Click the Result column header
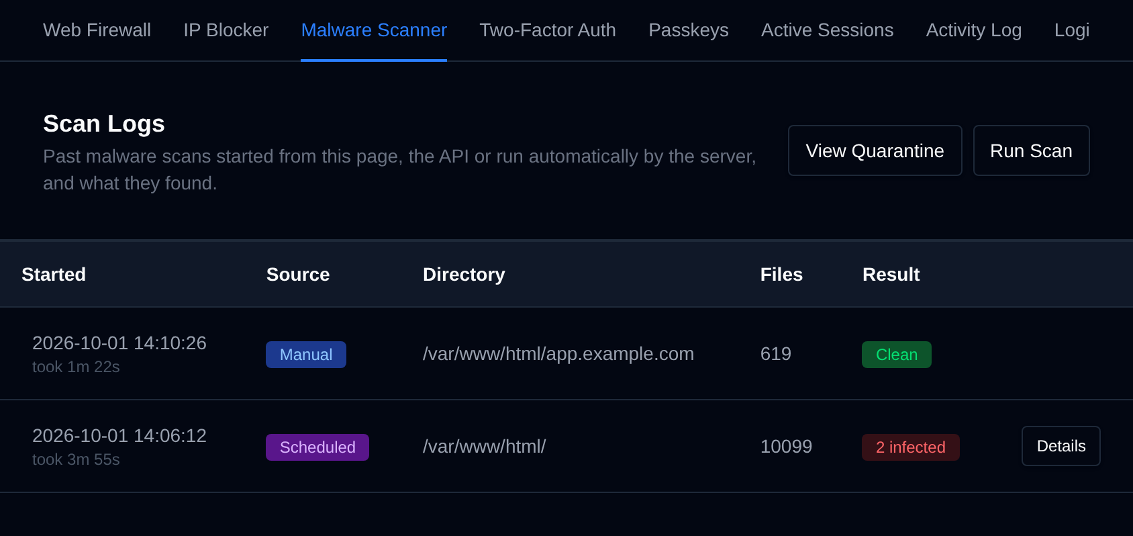The image size is (1133, 536). (x=891, y=274)
